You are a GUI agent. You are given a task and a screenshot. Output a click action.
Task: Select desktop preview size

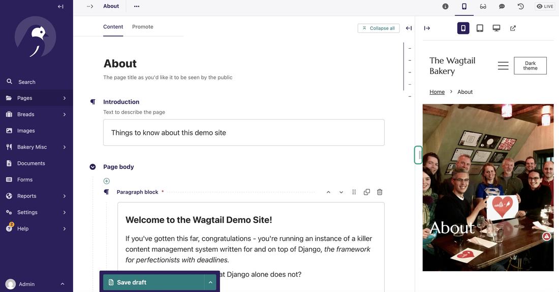496,28
